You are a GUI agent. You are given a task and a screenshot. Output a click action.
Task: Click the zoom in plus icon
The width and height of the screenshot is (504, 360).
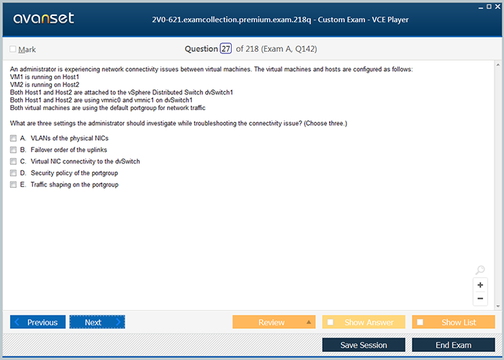coord(480,285)
